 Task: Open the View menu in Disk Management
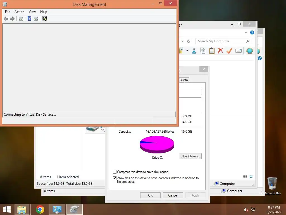(32, 12)
